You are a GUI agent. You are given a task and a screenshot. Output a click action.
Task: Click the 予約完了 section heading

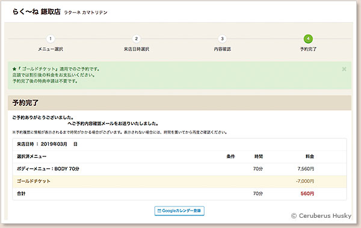[x=25, y=103]
